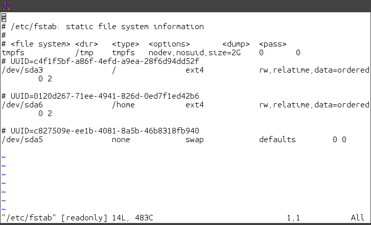Click the cursor block at first line
The height and width of the screenshot is (225, 371).
coord(4,18)
